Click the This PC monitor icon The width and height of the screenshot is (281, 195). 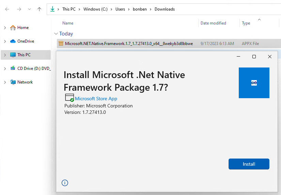pos(13,55)
